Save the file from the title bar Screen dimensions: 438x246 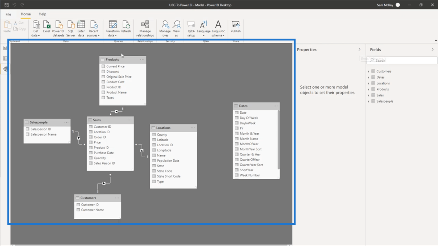point(7,5)
